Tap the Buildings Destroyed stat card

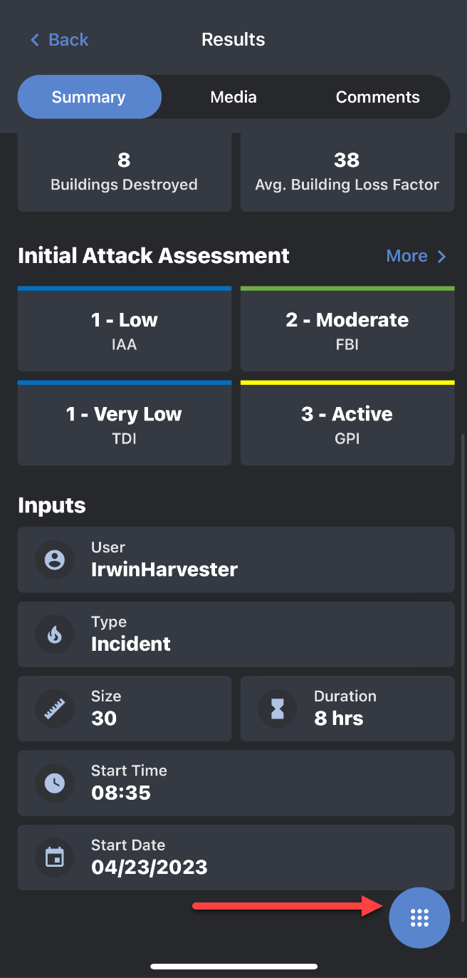coord(125,172)
